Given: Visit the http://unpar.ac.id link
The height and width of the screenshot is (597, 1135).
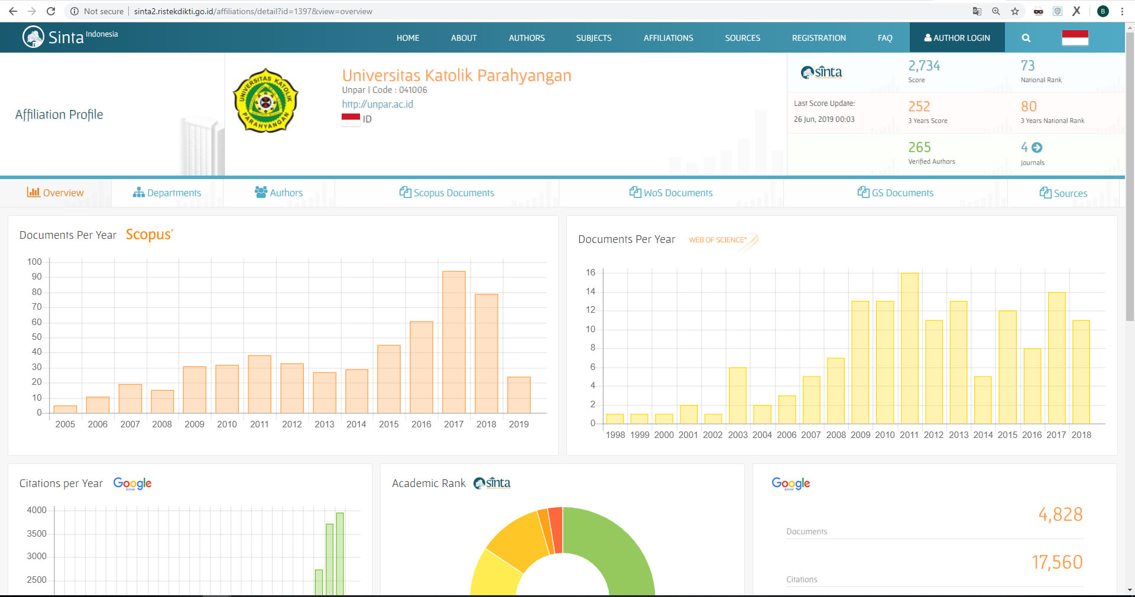Looking at the screenshot, I should 377,104.
